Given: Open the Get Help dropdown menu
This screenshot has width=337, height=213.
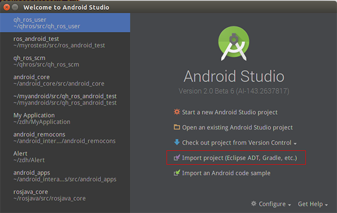Looking at the screenshot, I should pos(313,204).
